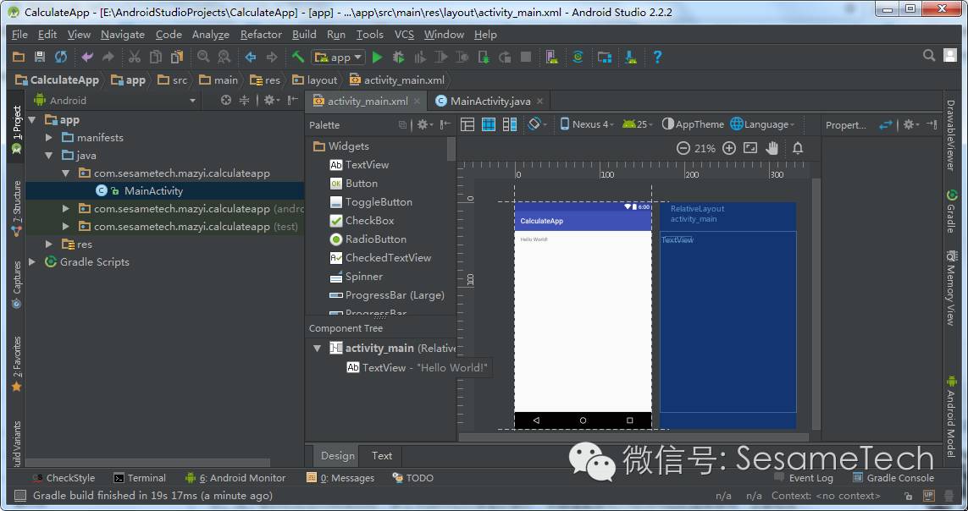
Task: Open the Android Monitor tool window
Action: point(235,478)
